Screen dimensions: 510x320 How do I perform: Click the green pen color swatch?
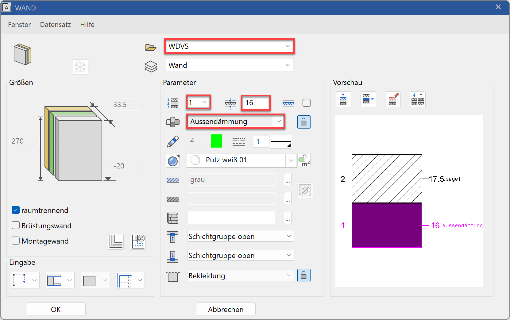click(x=216, y=141)
